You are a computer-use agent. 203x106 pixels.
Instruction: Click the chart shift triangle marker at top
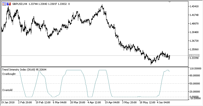point(170,2)
